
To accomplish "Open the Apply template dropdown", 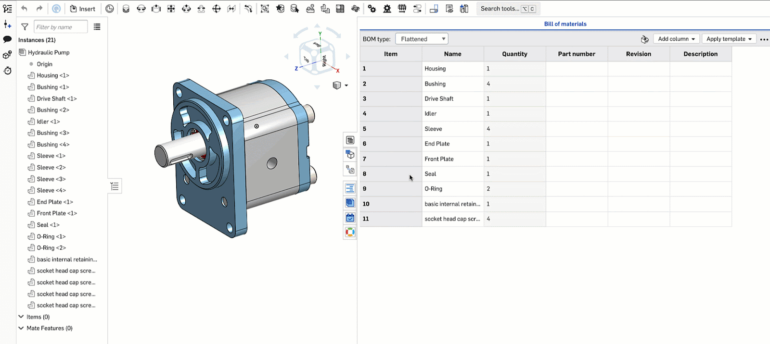I will pyautogui.click(x=729, y=39).
